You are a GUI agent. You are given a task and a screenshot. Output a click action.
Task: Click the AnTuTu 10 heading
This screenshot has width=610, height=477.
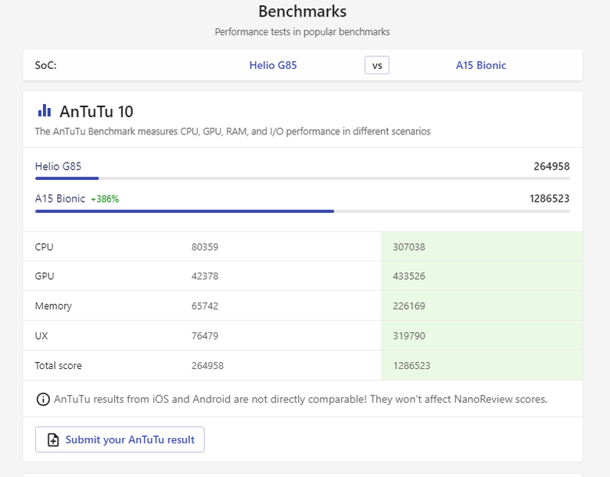[96, 112]
